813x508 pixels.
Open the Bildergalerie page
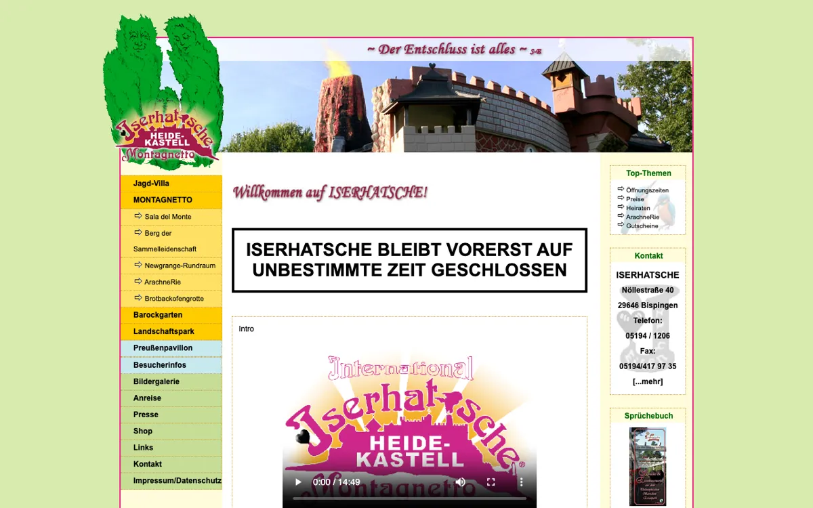pyautogui.click(x=171, y=381)
